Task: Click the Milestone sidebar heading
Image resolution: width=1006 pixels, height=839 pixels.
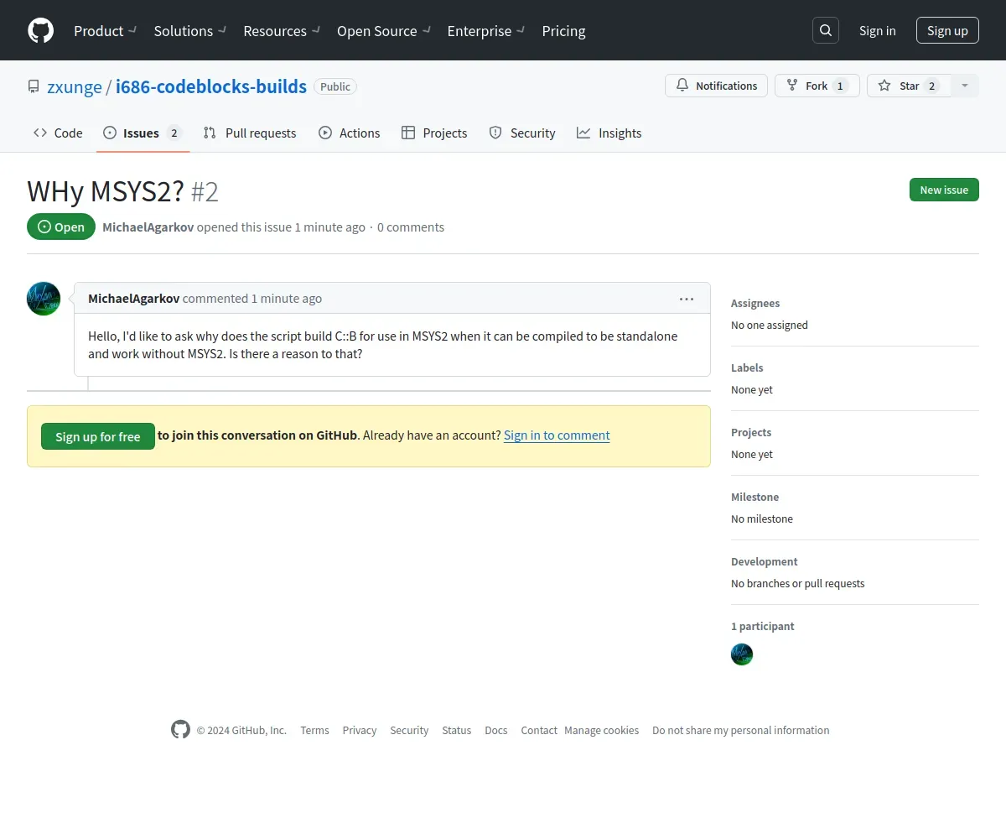Action: (x=754, y=497)
